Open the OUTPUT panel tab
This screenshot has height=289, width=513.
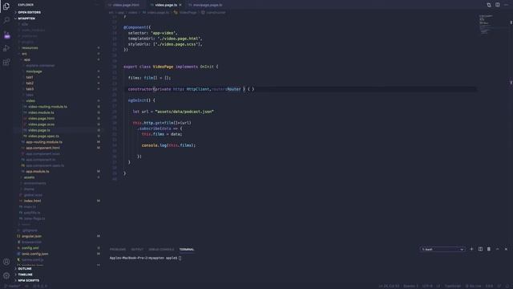(x=137, y=250)
